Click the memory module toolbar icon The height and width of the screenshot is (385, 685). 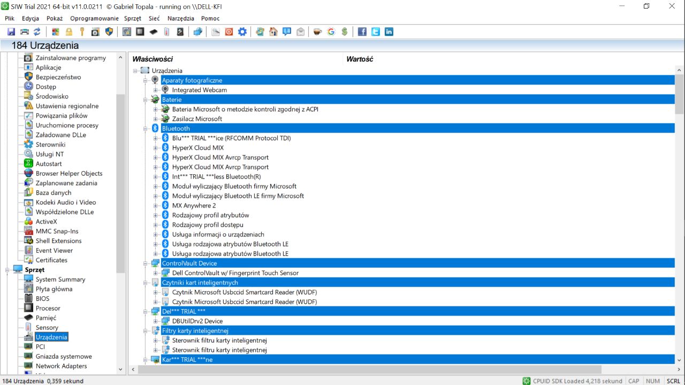(x=153, y=32)
